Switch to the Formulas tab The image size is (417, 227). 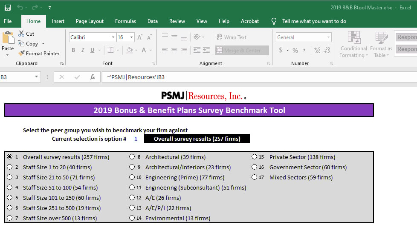click(125, 21)
